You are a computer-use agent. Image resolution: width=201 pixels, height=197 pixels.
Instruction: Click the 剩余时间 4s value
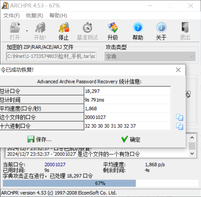click(x=147, y=170)
